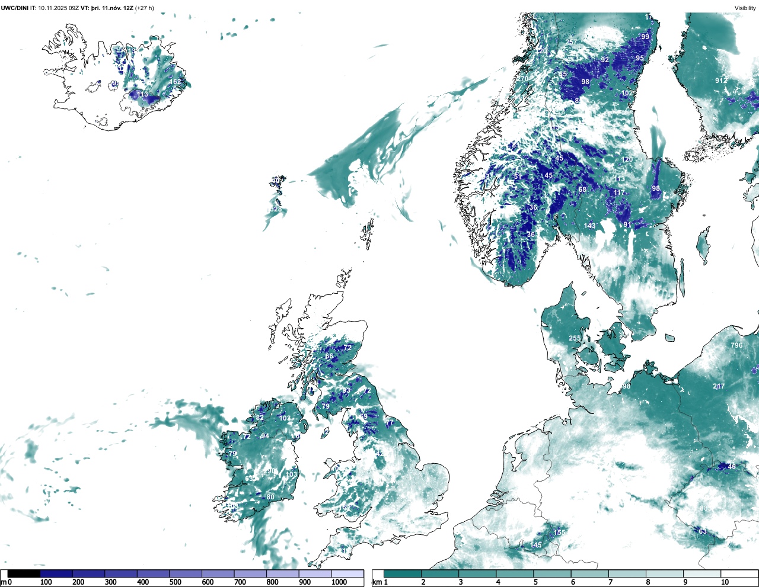Click the Visibility title at top right
759x587 pixels.
pos(745,8)
